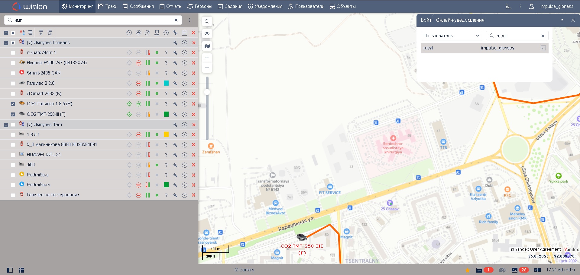Collapse the Импульс-Тест group

click(6, 125)
